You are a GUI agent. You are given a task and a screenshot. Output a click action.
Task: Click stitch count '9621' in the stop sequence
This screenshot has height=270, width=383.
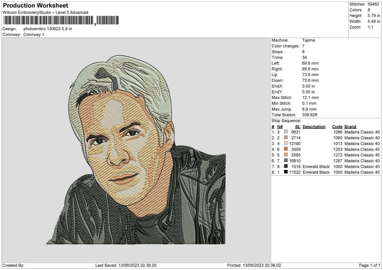point(296,132)
